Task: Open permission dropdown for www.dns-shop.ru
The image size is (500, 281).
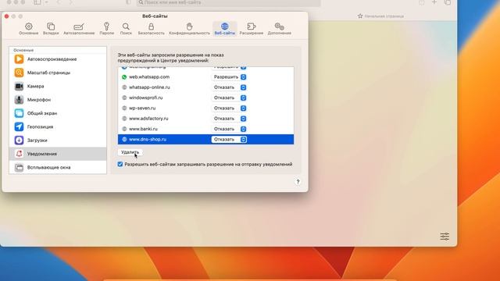Action: point(229,140)
